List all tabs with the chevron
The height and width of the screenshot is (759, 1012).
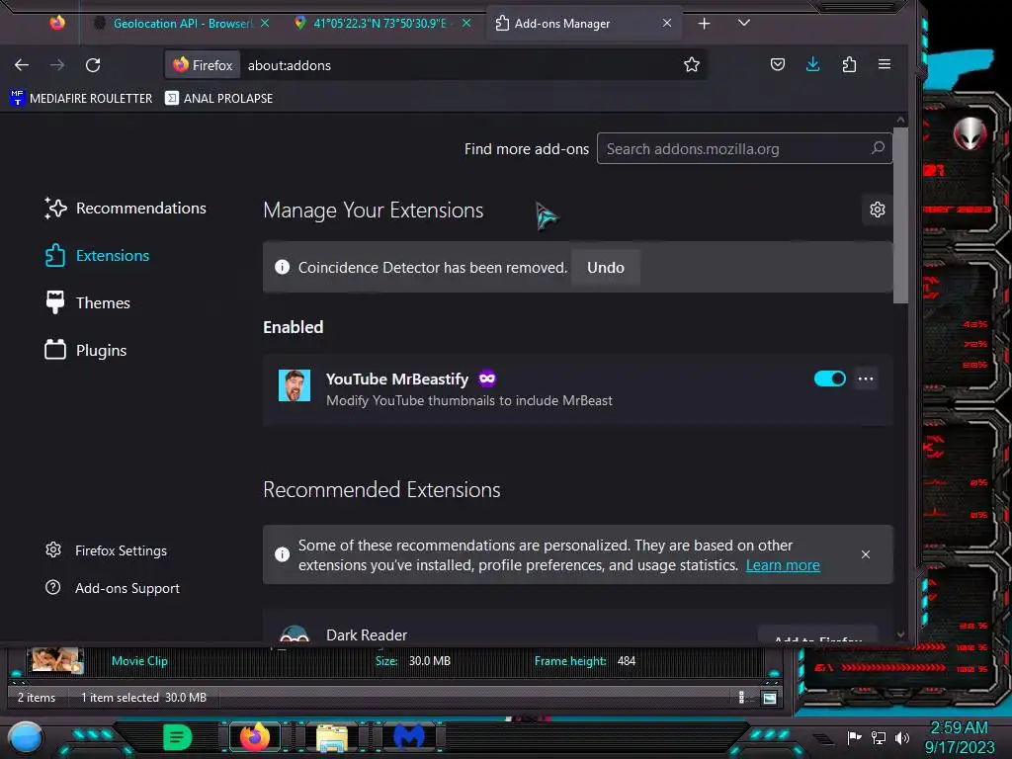coord(743,23)
